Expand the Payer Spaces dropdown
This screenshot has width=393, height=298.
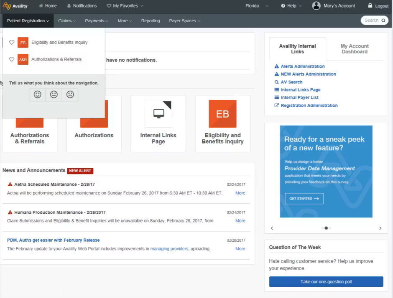pos(184,21)
